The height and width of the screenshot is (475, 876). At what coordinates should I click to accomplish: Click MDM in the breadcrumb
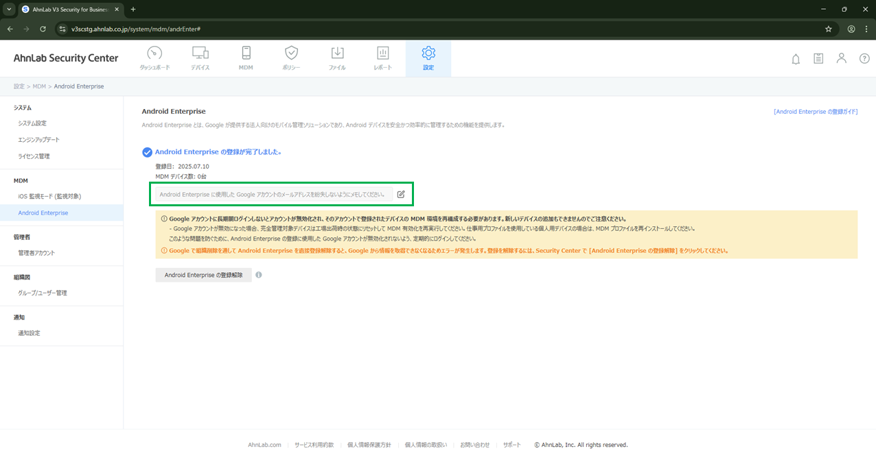tap(39, 86)
